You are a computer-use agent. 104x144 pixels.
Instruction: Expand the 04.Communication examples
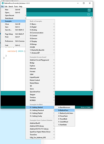(x=40, y=33)
